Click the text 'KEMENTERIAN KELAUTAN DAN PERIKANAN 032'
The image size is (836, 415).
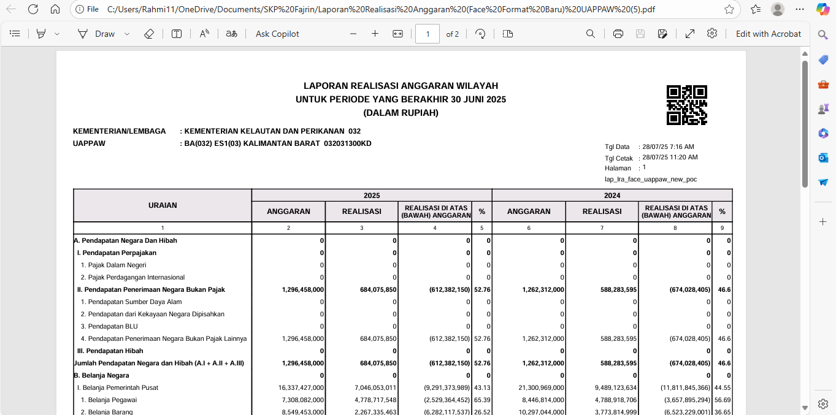[x=272, y=131]
